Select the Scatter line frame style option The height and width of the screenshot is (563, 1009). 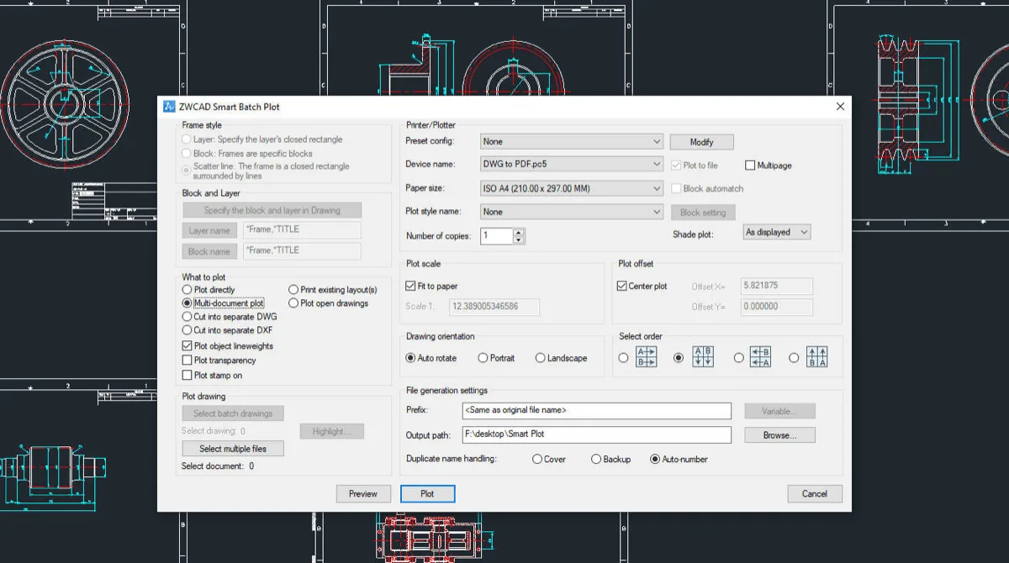point(187,171)
